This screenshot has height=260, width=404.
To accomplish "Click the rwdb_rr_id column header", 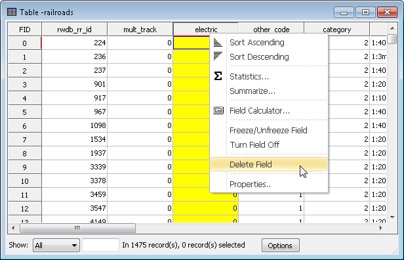I will click(x=75, y=30).
